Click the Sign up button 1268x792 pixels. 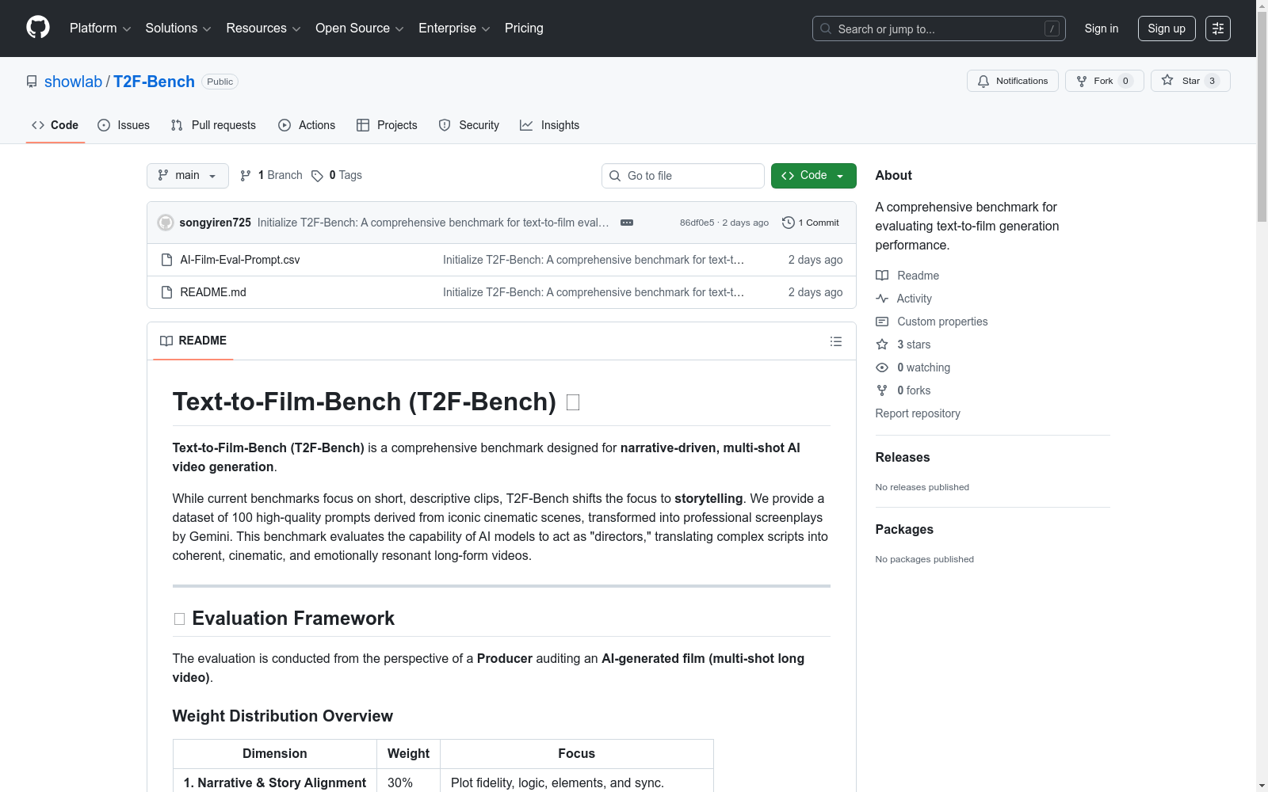click(1167, 29)
